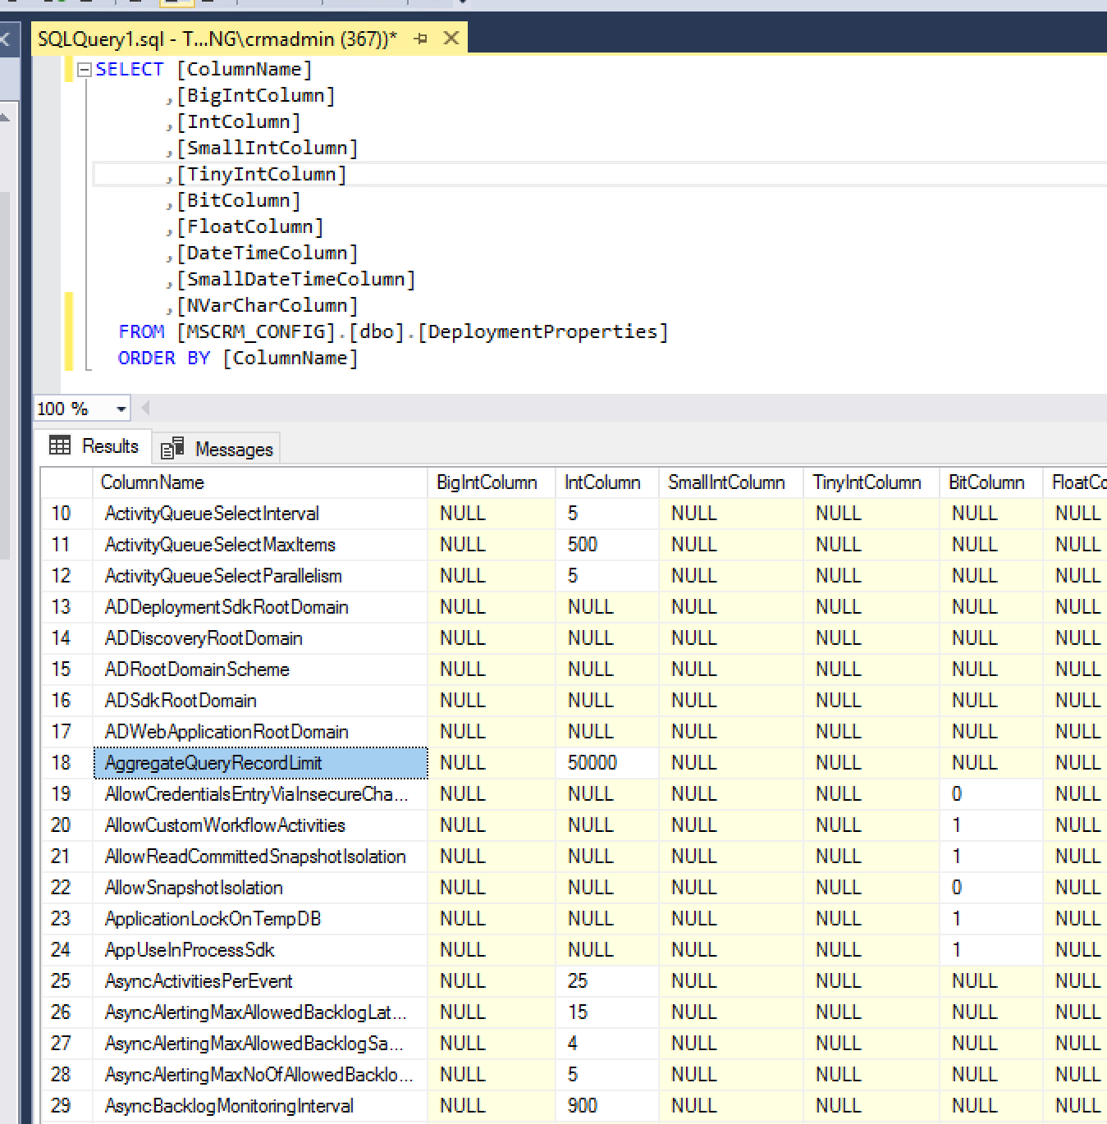
Task: Switch to the Messages tab
Action: coord(232,447)
